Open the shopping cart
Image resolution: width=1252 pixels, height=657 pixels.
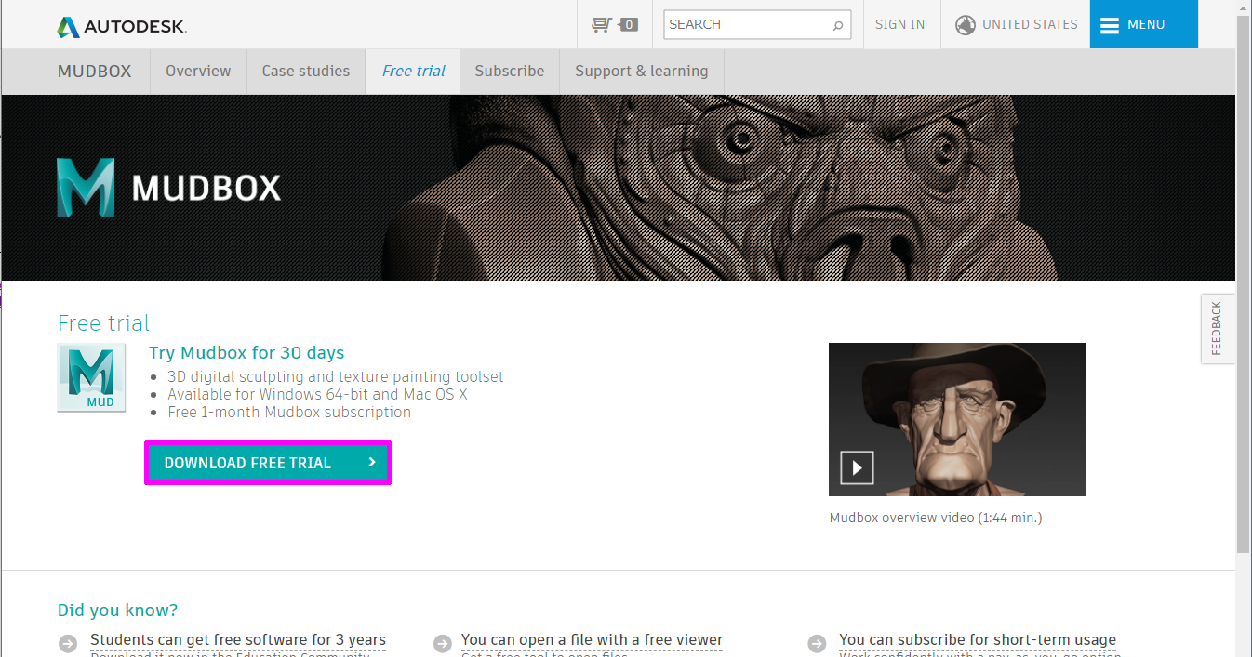coord(614,24)
